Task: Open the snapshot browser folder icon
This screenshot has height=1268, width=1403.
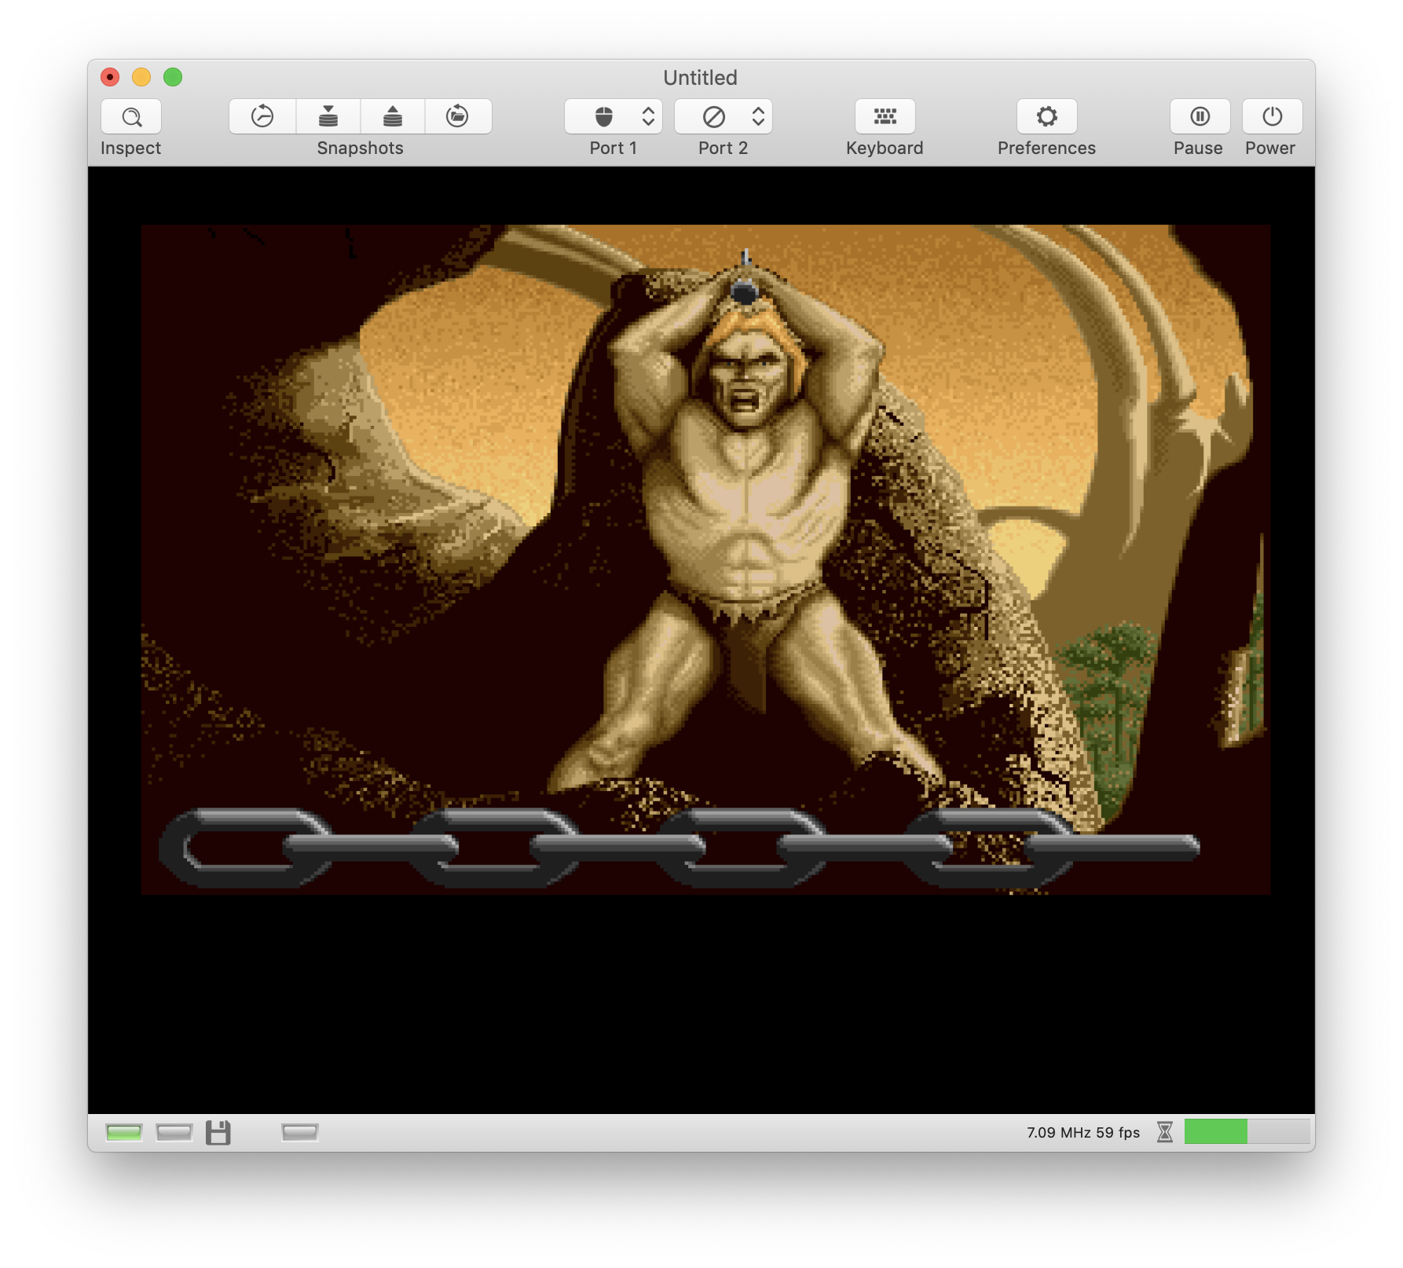Action: [x=458, y=117]
